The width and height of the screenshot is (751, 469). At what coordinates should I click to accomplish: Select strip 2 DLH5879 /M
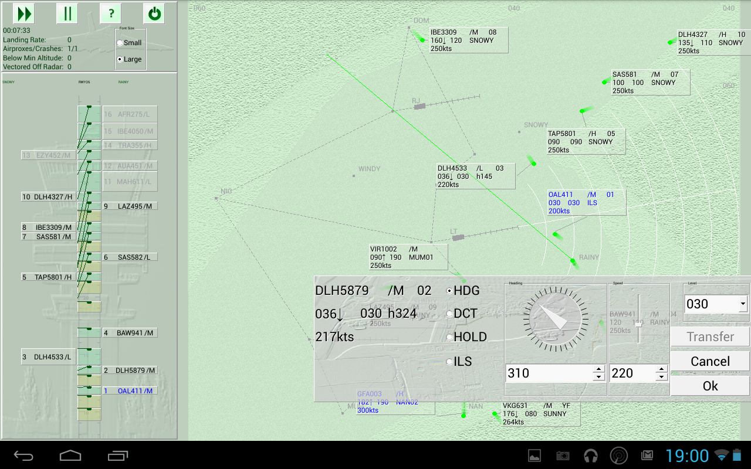(x=130, y=370)
